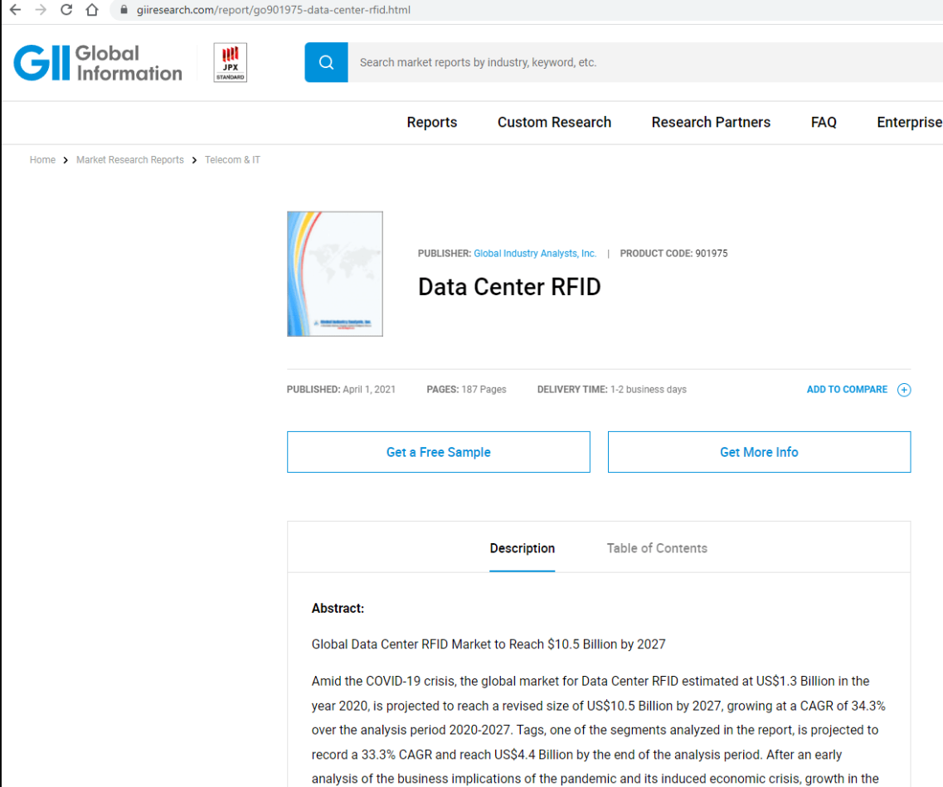
Task: Open the Reports menu
Action: (431, 122)
